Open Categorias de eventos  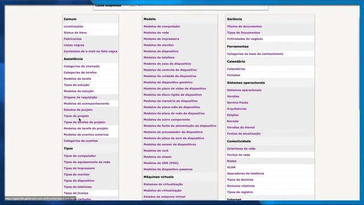(x=81, y=141)
